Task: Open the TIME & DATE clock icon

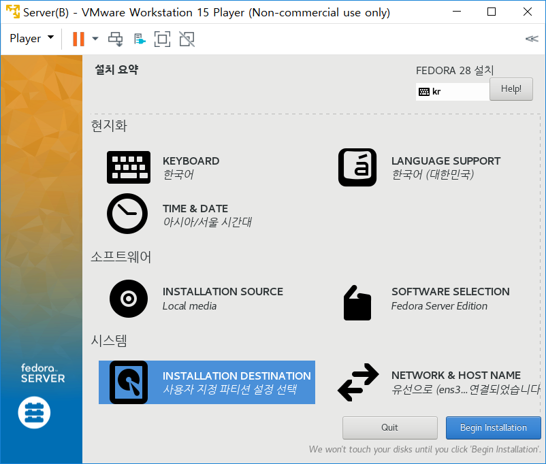Action: (127, 214)
